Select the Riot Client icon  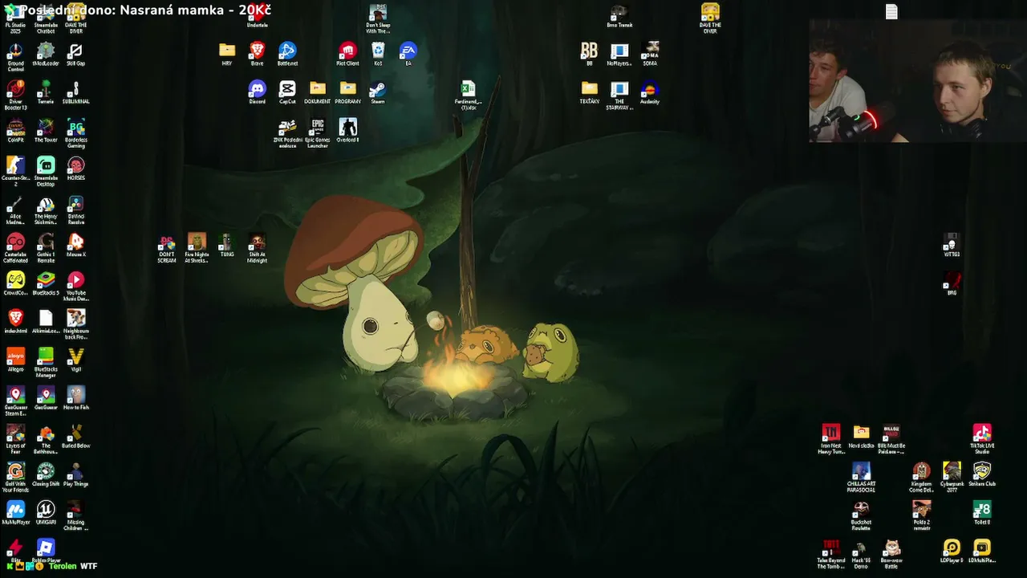click(347, 54)
